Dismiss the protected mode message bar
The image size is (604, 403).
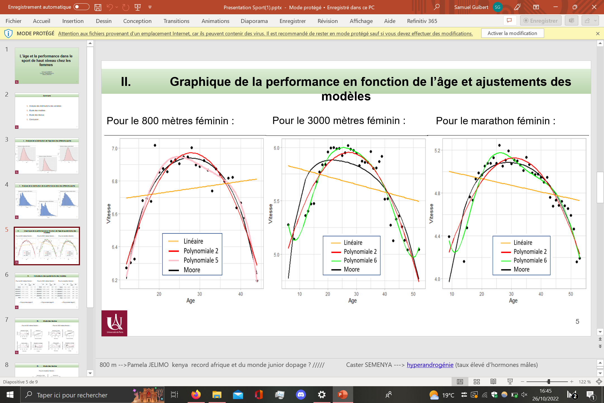pyautogui.click(x=598, y=34)
